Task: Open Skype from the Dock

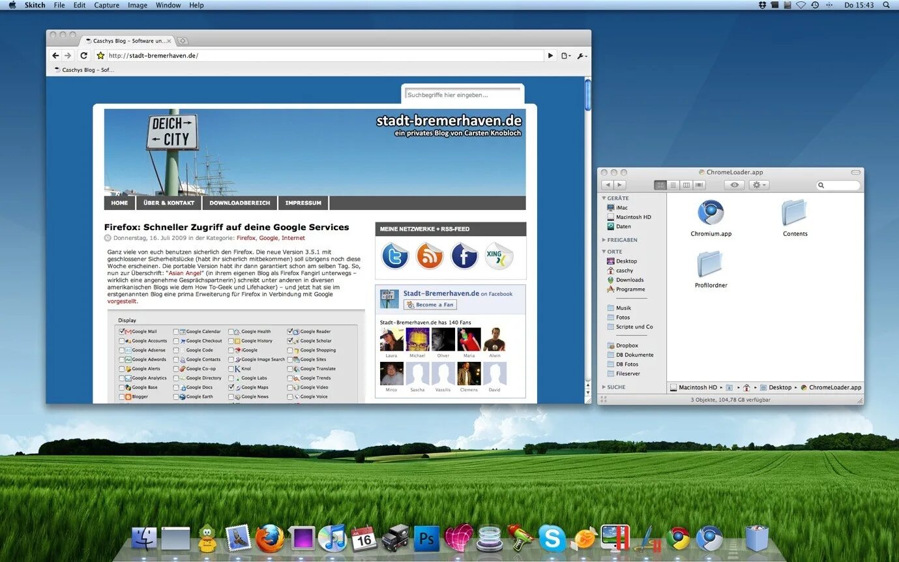Action: pyautogui.click(x=552, y=539)
